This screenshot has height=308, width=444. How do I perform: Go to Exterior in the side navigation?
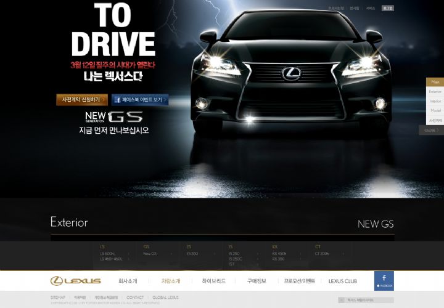pos(435,91)
